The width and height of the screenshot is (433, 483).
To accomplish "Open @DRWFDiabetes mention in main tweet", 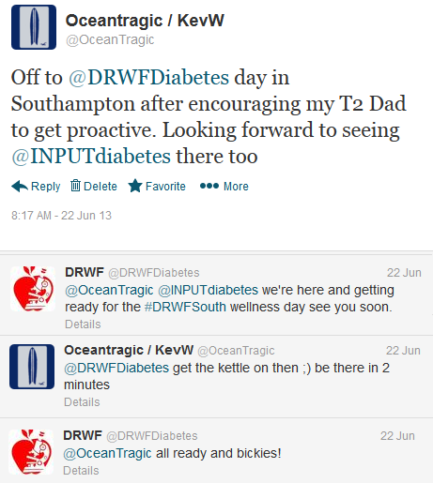I will click(x=148, y=77).
